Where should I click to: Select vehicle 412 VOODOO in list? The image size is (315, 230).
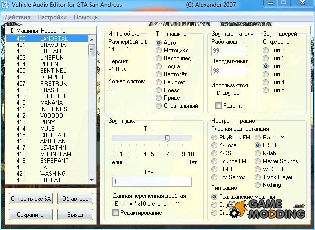47,116
